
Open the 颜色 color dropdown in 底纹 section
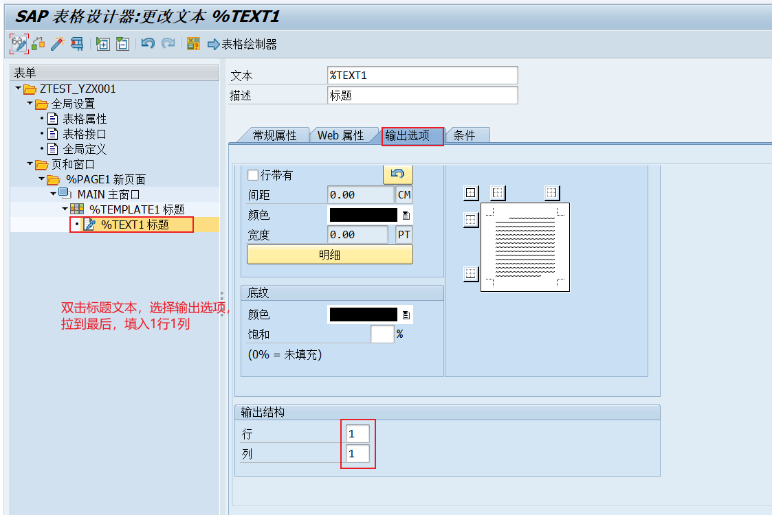pos(405,314)
